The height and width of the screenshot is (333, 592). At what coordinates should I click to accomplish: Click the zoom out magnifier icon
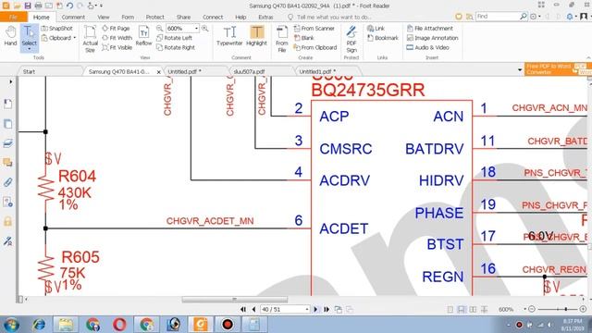coord(159,29)
